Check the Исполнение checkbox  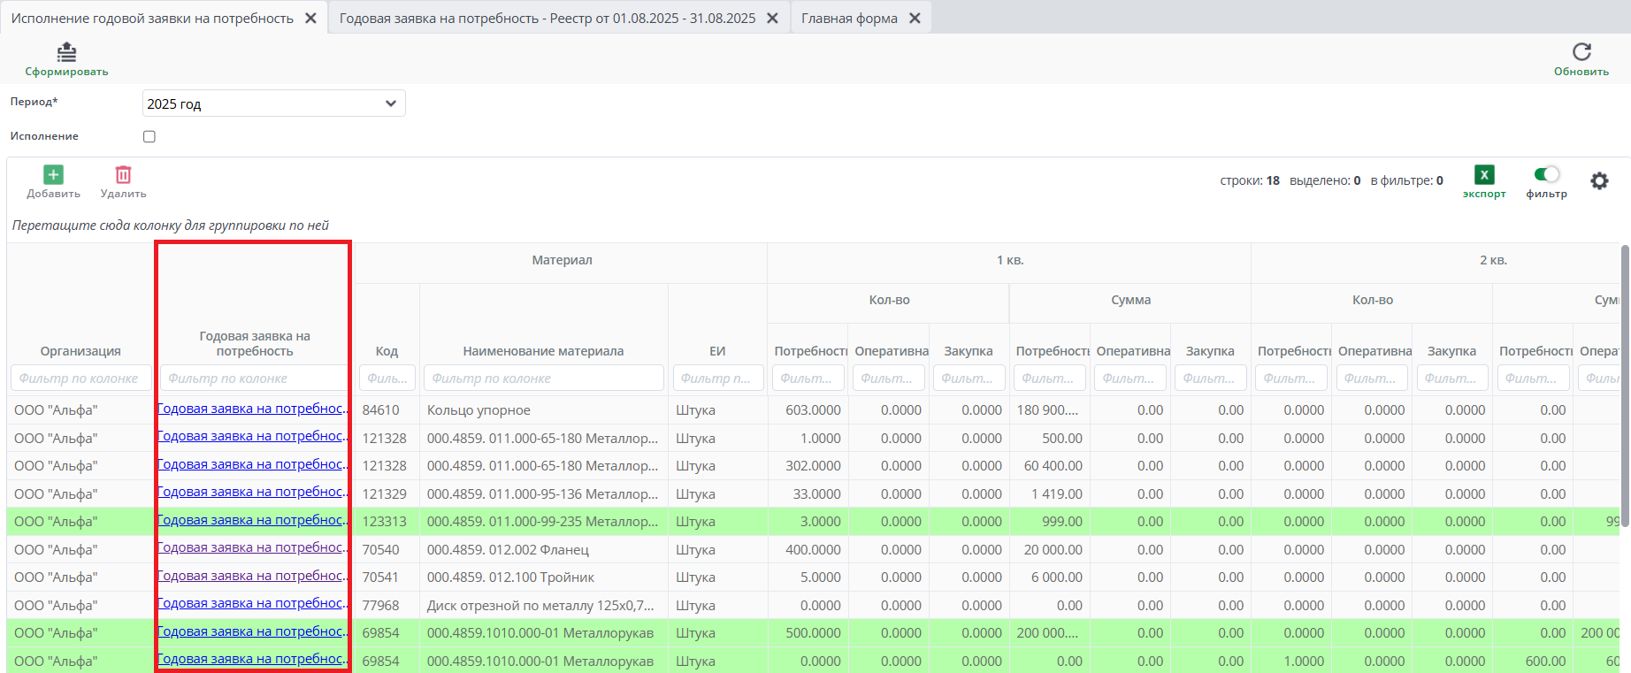click(149, 136)
